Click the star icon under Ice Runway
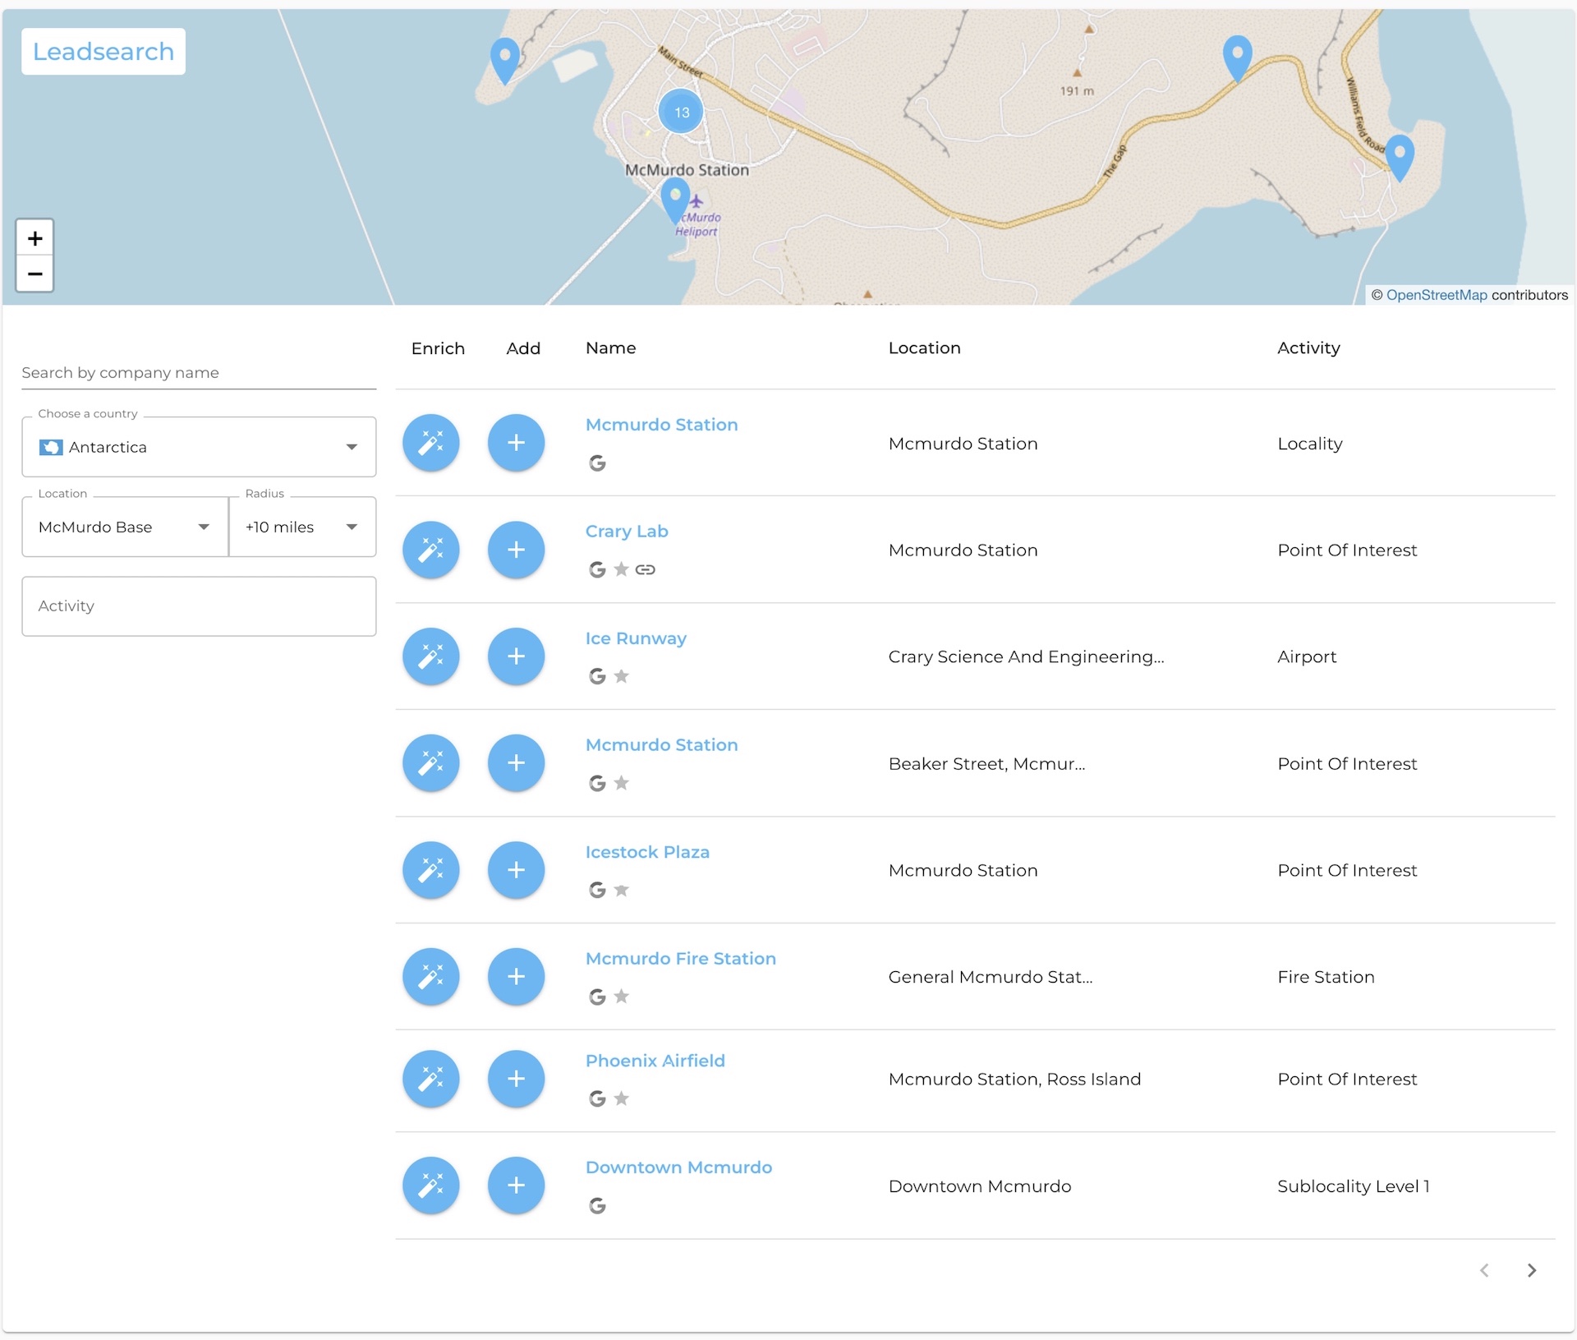 click(622, 676)
